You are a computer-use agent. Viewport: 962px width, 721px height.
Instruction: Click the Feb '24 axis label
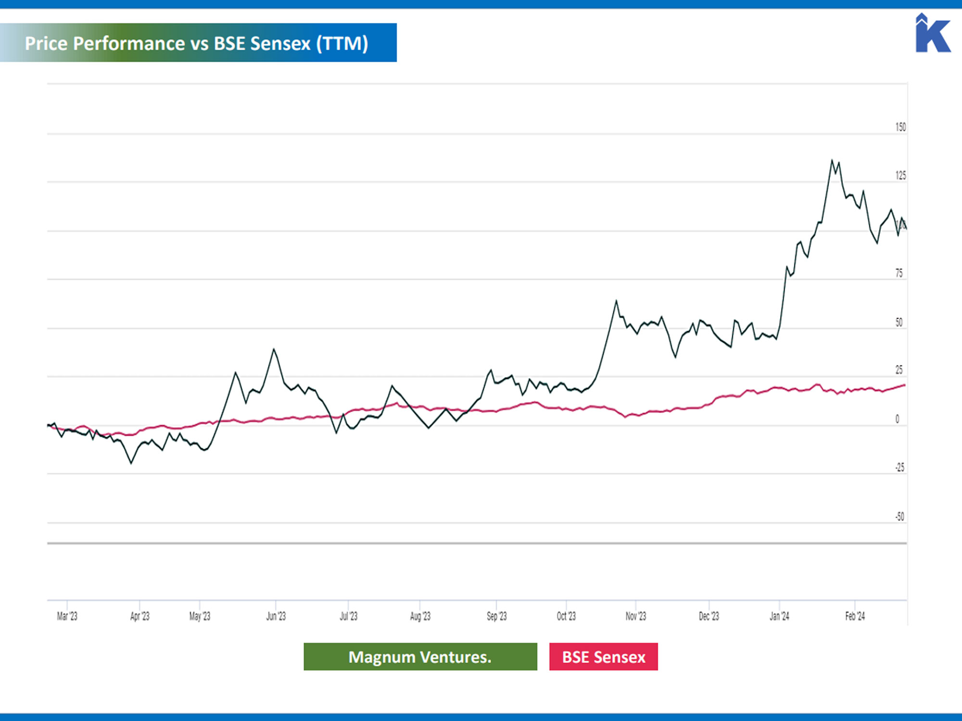coord(855,616)
